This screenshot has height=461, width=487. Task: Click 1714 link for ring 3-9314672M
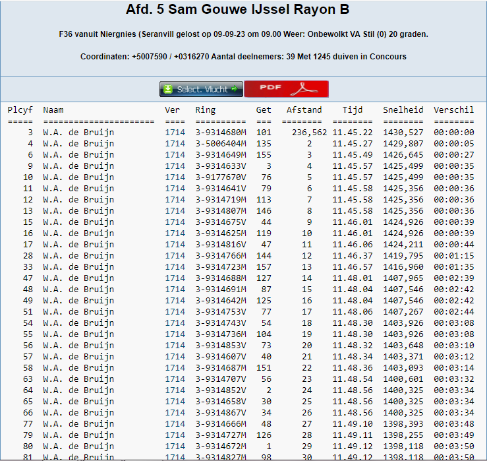(x=175, y=446)
